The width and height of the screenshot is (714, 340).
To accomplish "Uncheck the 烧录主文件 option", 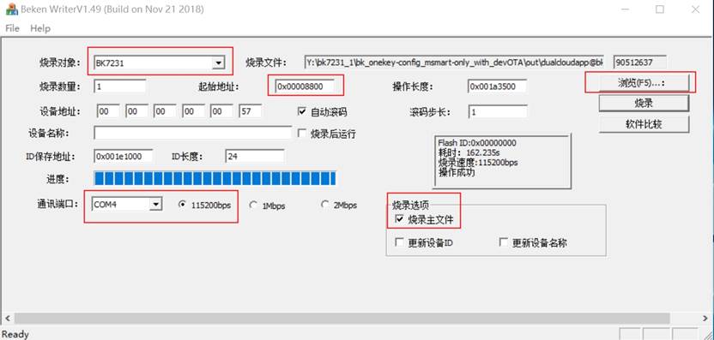I will click(x=399, y=219).
